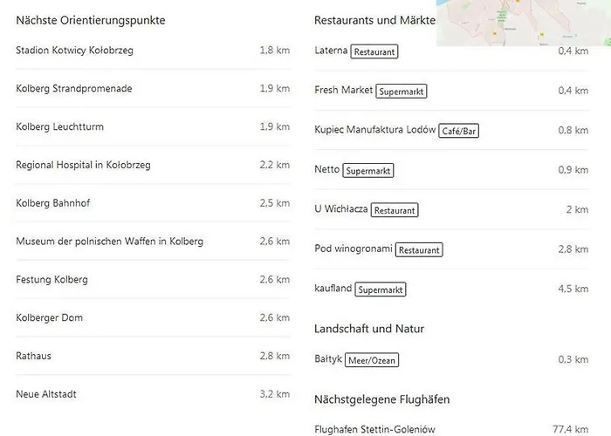The width and height of the screenshot is (611, 436).
Task: Click Kolberger Dom landmark
Action: coord(49,318)
